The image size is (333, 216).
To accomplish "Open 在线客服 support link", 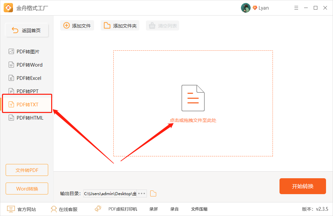I will pyautogui.click(x=64, y=209).
